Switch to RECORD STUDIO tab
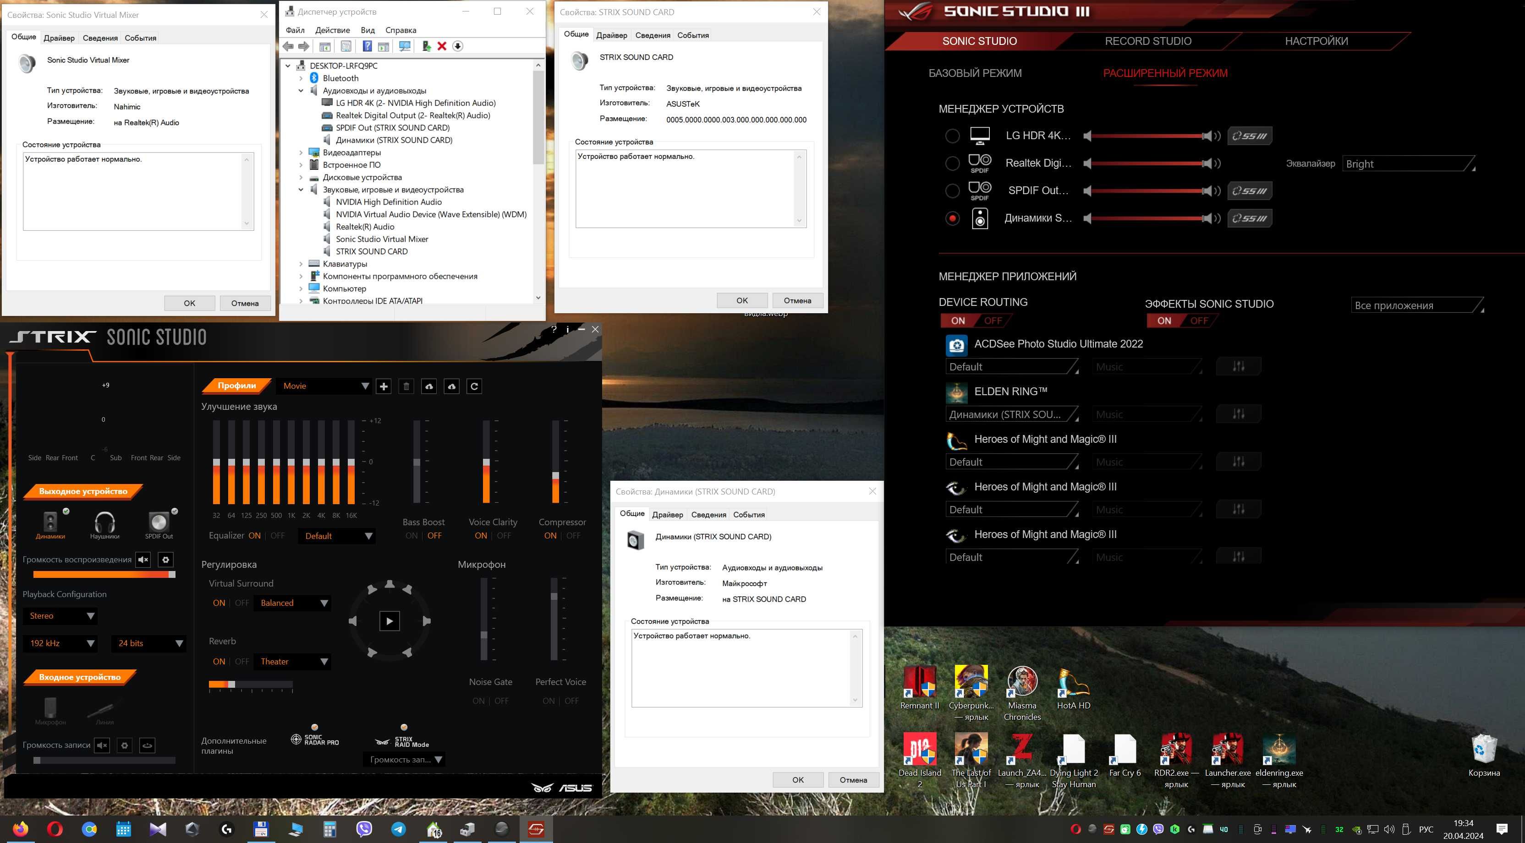This screenshot has width=1525, height=843. point(1148,41)
